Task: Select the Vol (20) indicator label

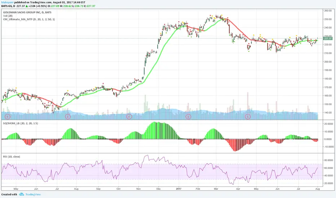Action: pyautogui.click(x=8, y=16)
